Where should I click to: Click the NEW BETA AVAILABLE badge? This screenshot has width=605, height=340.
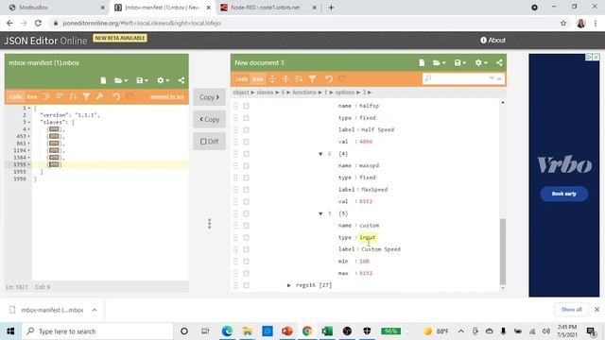coord(120,38)
